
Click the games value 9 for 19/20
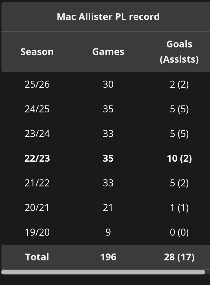(108, 232)
